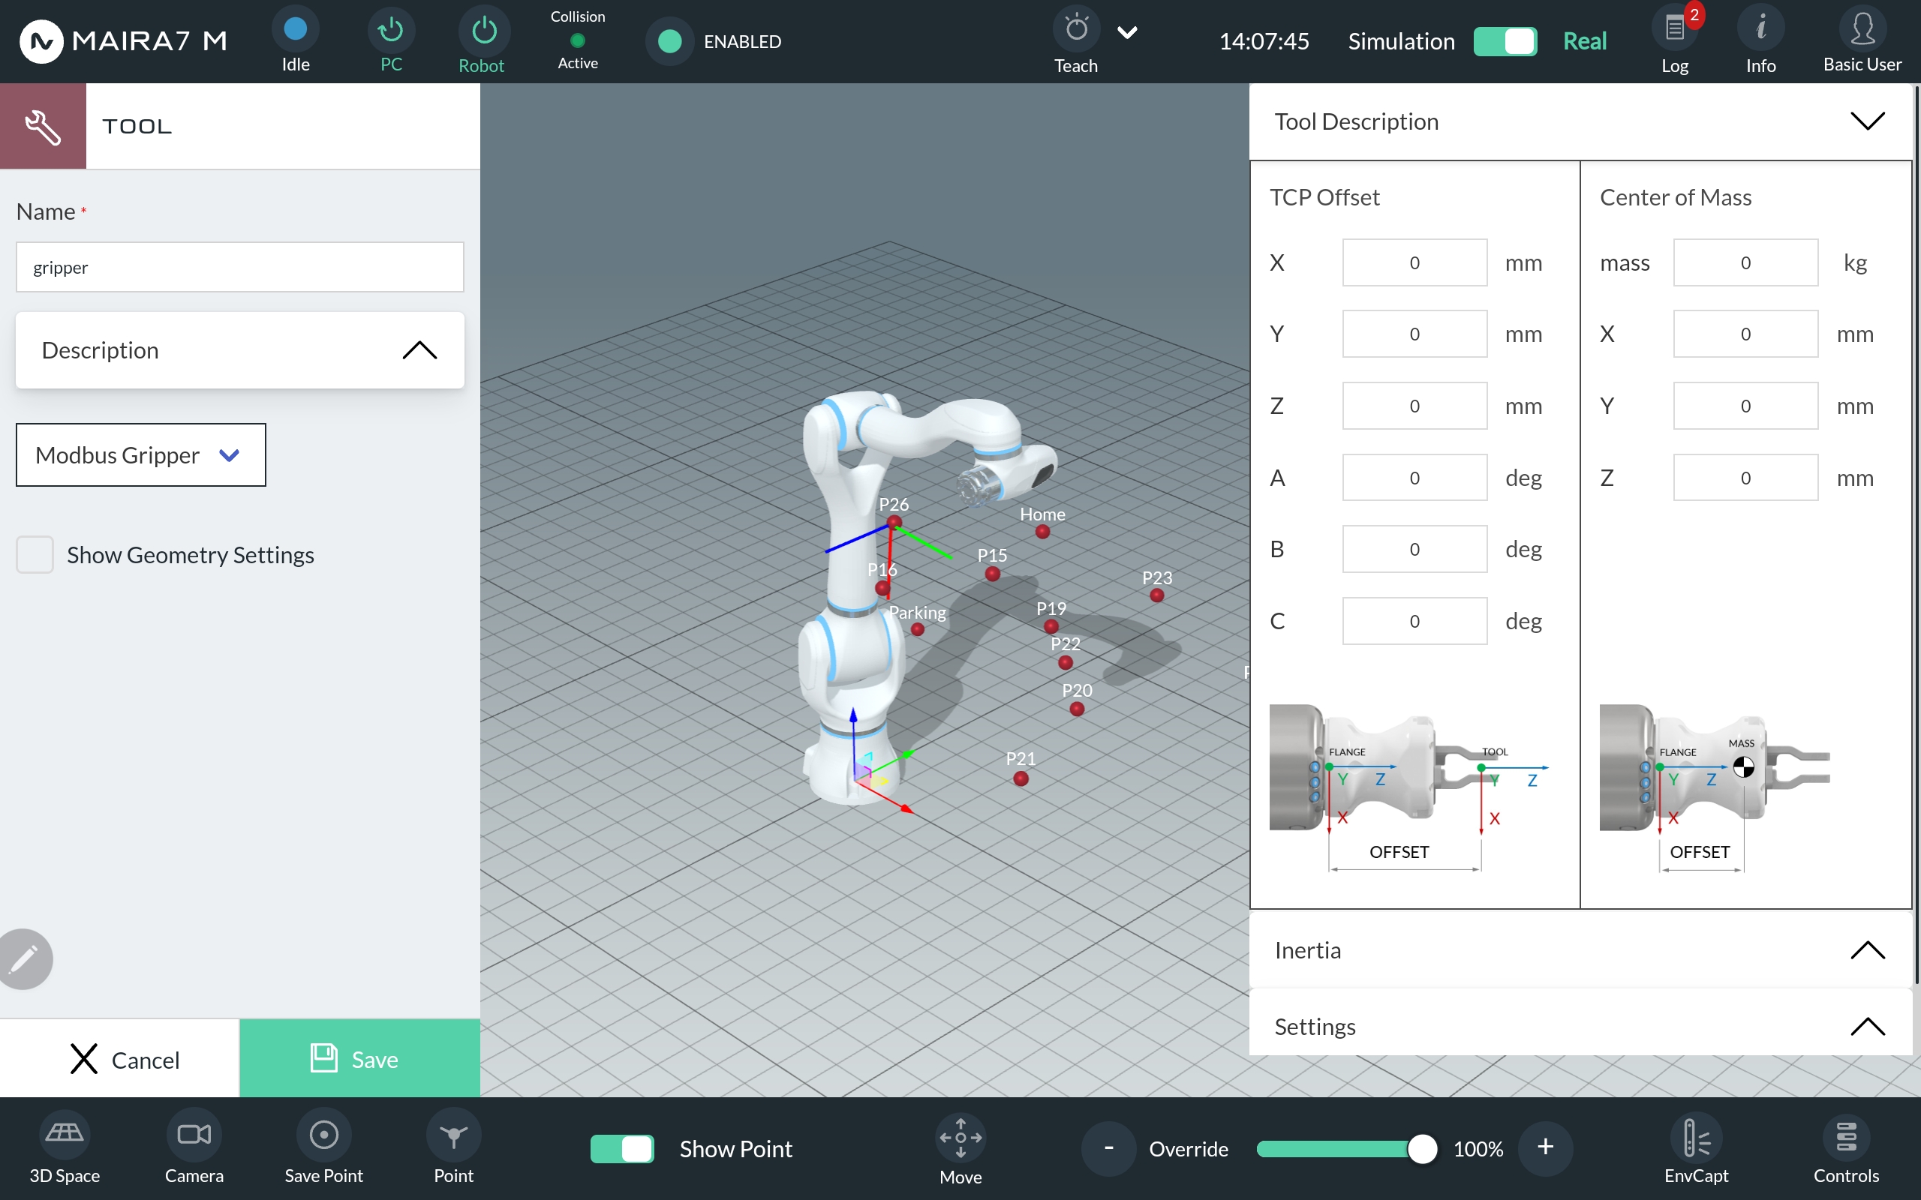Open the Info icon
This screenshot has width=1921, height=1200.
click(x=1760, y=29)
